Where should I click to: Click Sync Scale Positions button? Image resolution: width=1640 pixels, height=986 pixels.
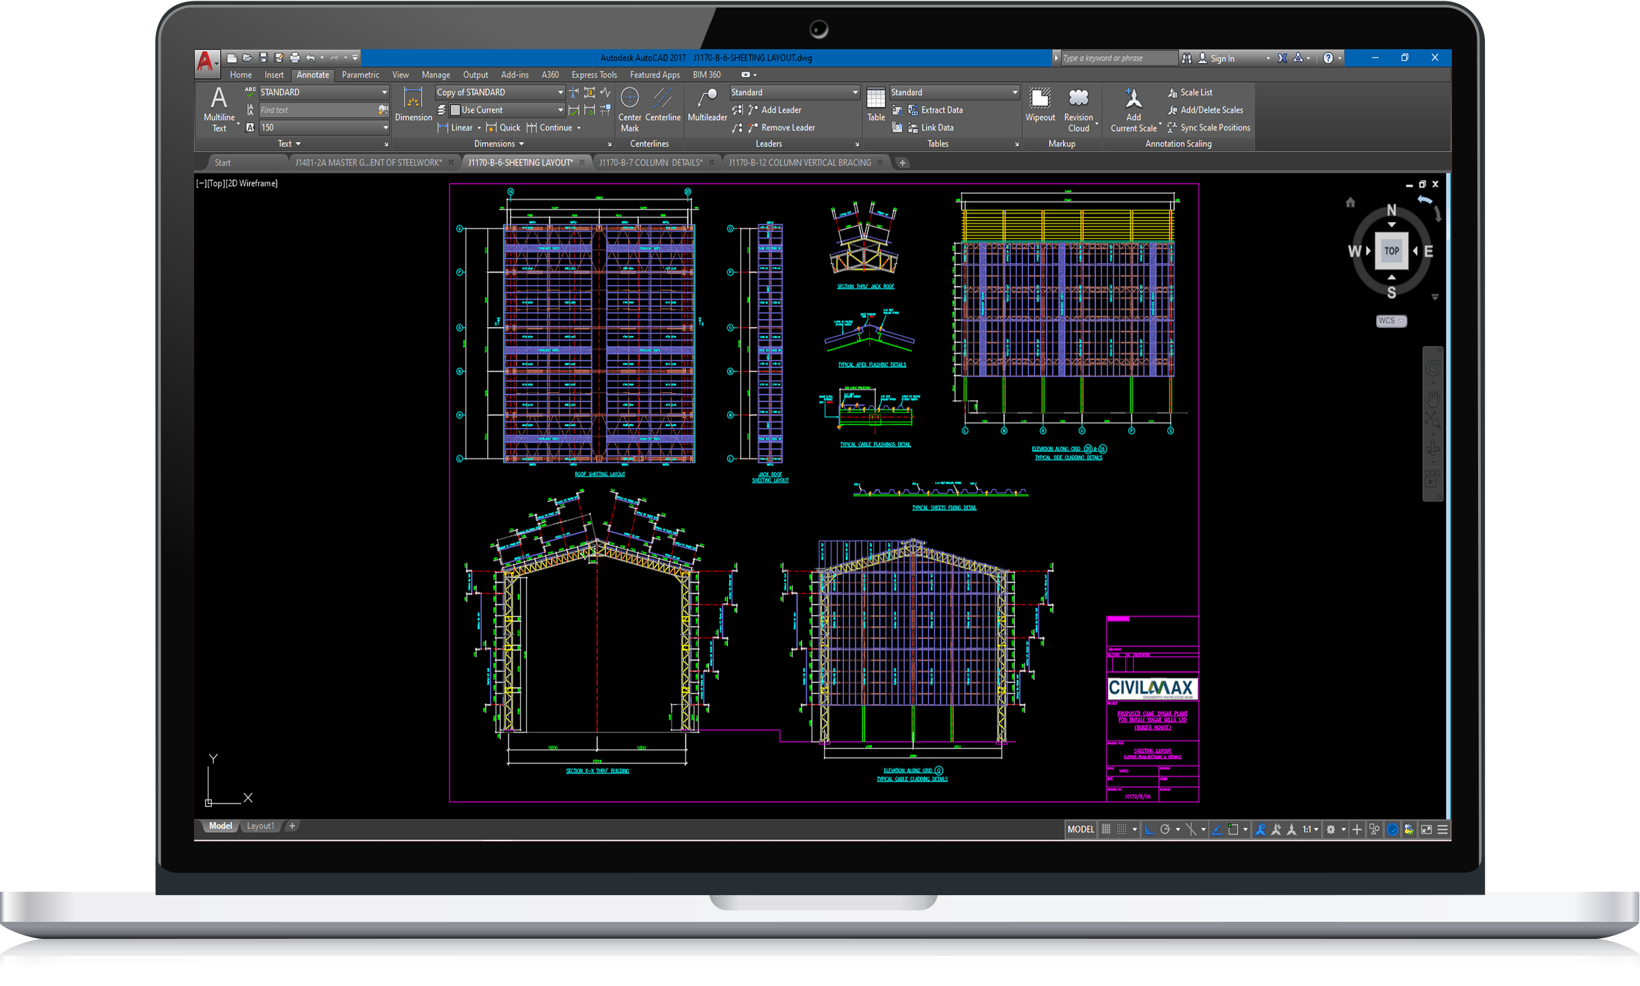coord(1214,128)
